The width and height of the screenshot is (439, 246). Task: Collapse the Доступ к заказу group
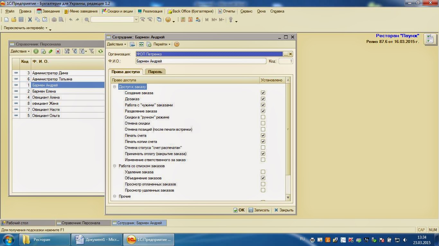pyautogui.click(x=115, y=87)
